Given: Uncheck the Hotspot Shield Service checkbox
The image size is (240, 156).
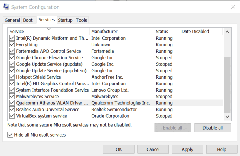Looking at the screenshot, I should (x=12, y=77).
